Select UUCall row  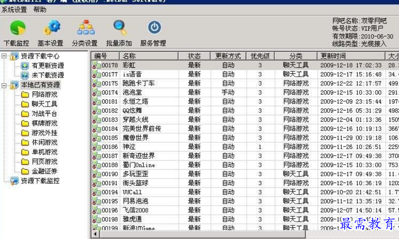click(245, 192)
